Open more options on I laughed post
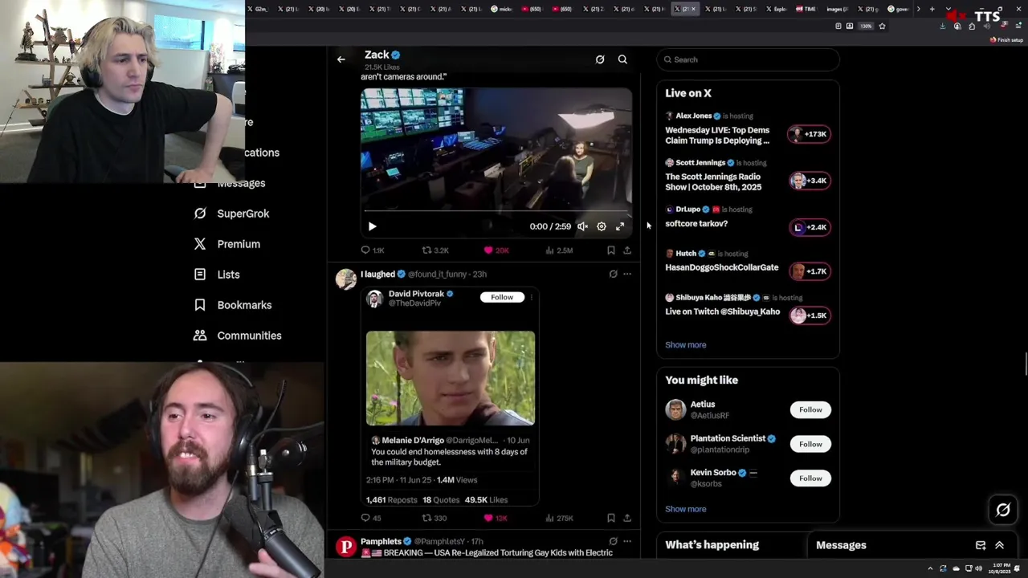1028x578 pixels. (627, 274)
